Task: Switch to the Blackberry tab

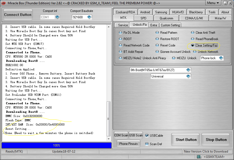Action: pyautogui.click(x=196, y=12)
